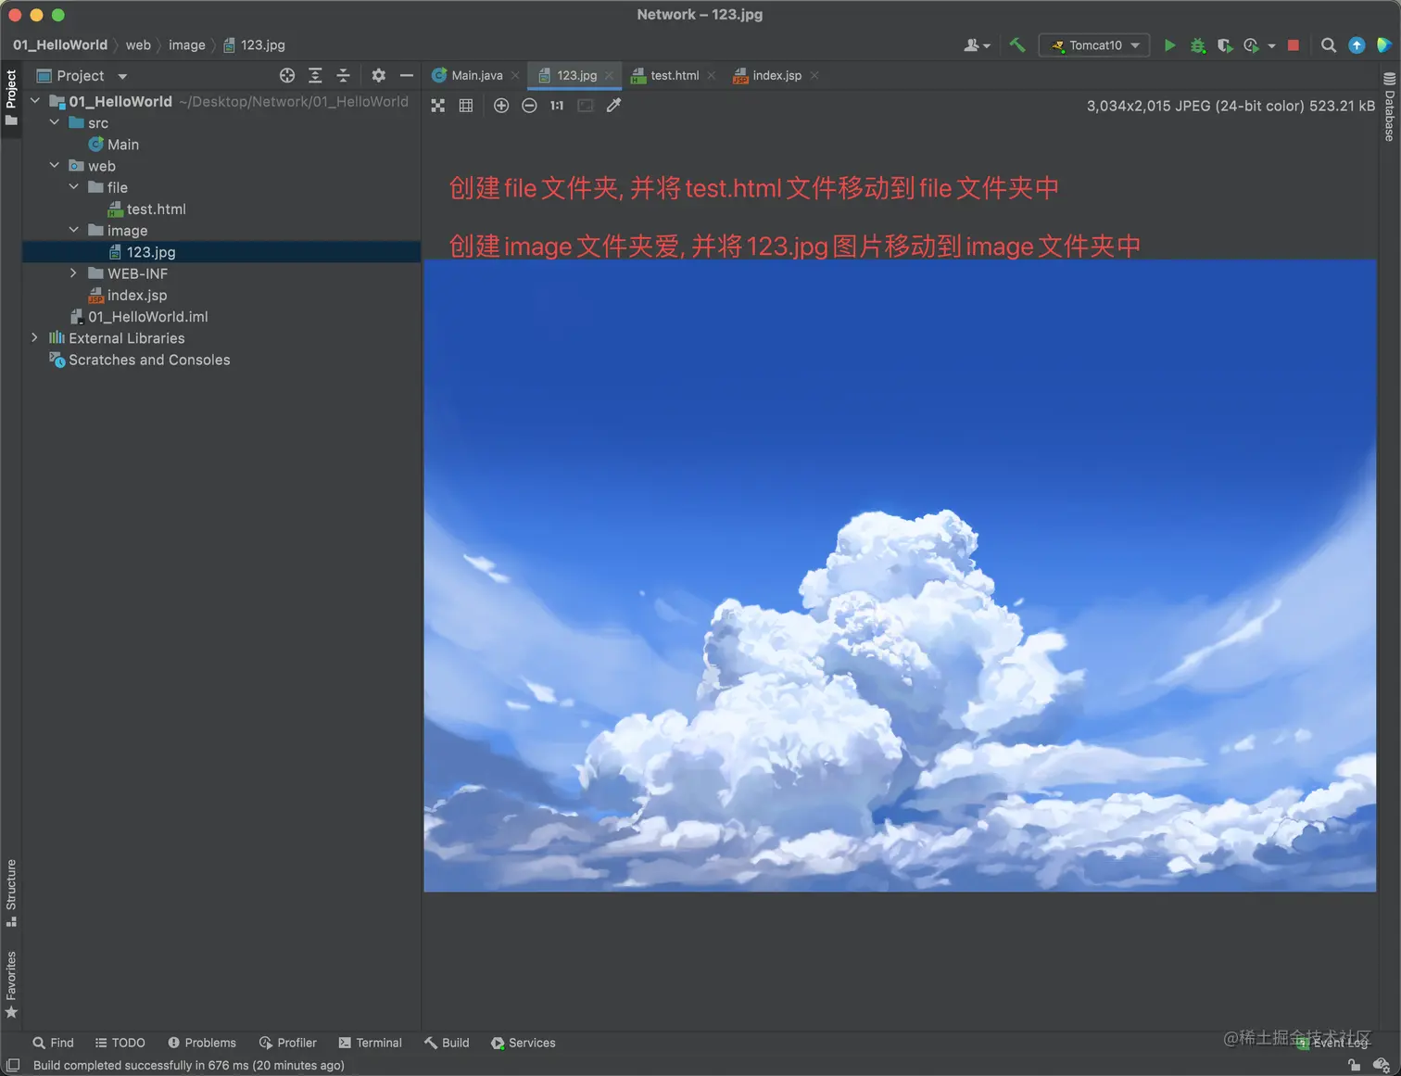
Task: Open the Build tool window
Action: tap(447, 1043)
